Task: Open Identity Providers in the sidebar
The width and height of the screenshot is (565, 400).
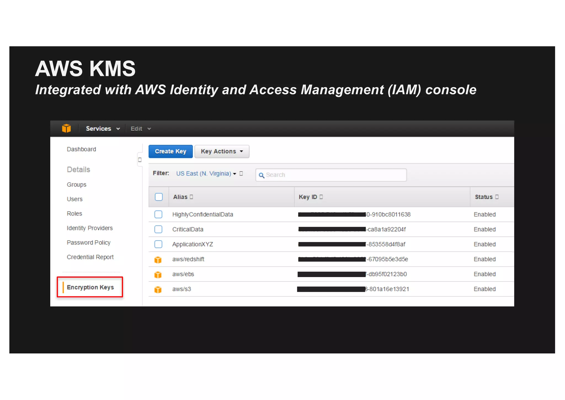Action: 90,228
